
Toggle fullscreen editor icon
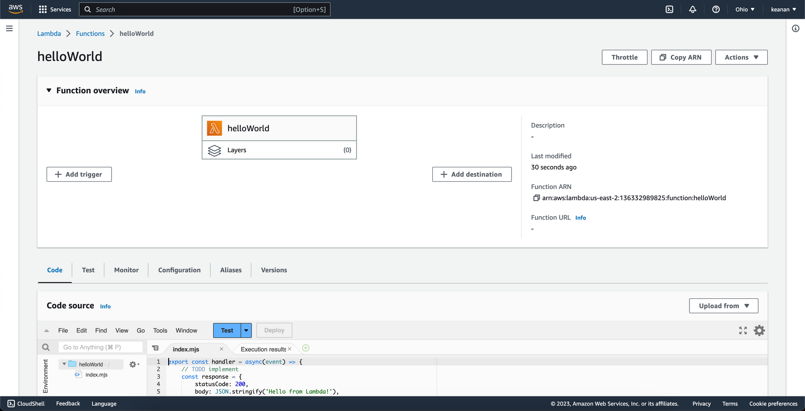coord(743,331)
